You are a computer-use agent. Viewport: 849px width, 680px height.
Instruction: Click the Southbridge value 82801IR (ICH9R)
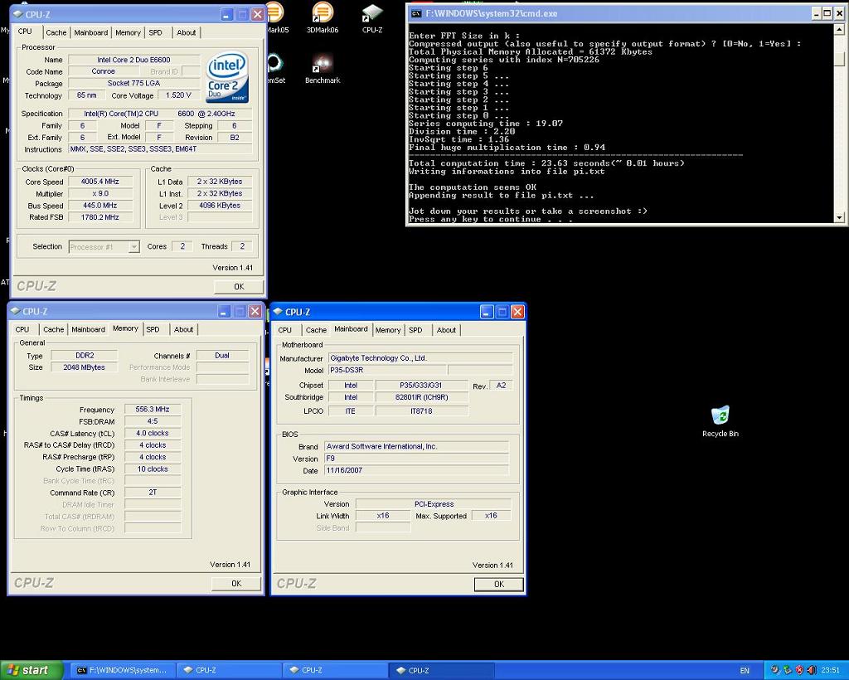coord(421,397)
